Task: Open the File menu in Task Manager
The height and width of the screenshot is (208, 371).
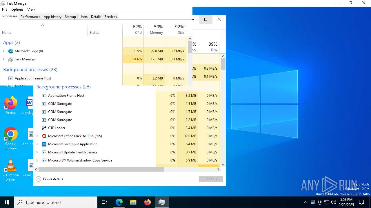Action: [x=5, y=10]
